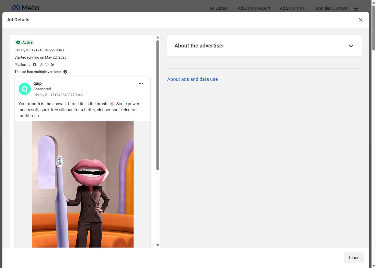Click the ad preview down scroll arrow

[x=158, y=245]
